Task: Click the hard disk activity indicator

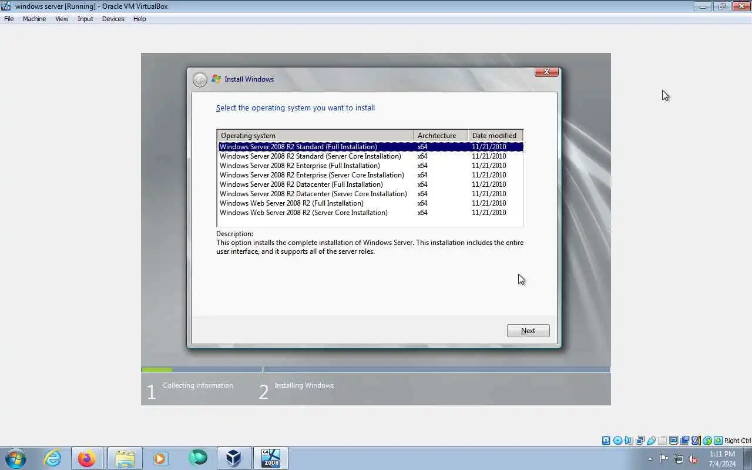Action: 606,441
